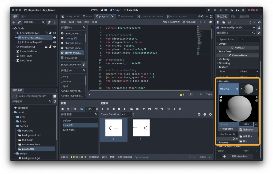Run the project with the play icon
Viewport: 273px width, 174px height.
[x=209, y=10]
